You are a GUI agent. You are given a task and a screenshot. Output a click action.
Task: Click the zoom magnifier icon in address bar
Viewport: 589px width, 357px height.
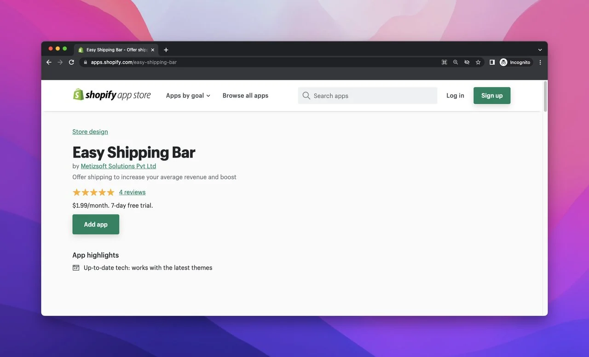456,62
